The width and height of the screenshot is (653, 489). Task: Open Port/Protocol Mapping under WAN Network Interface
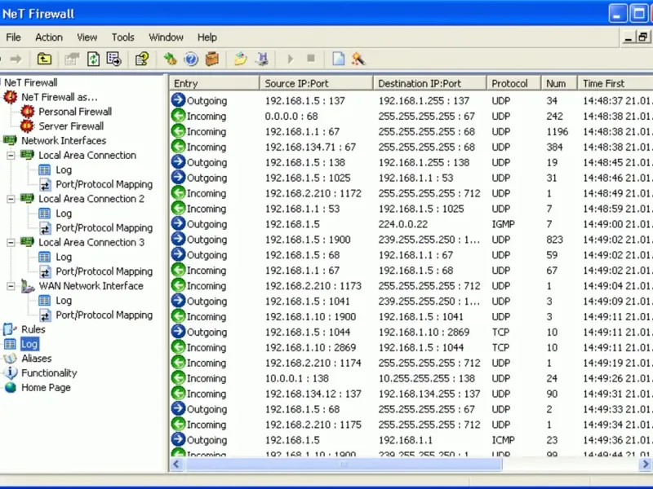click(104, 315)
